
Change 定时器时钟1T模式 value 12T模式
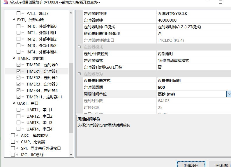coord(194,27)
